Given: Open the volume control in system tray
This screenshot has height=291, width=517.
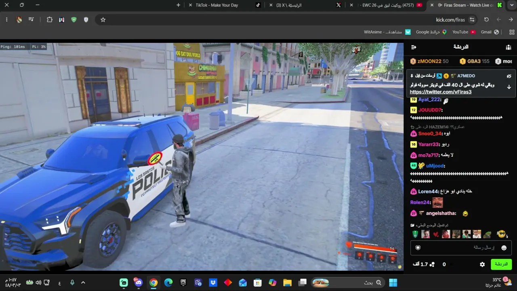Looking at the screenshot, I should (38, 283).
